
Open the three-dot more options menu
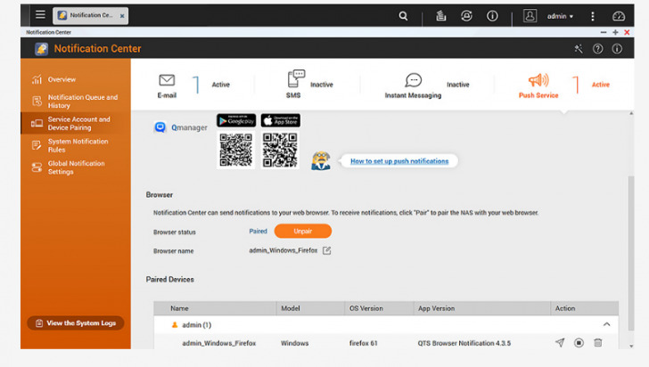(x=593, y=16)
